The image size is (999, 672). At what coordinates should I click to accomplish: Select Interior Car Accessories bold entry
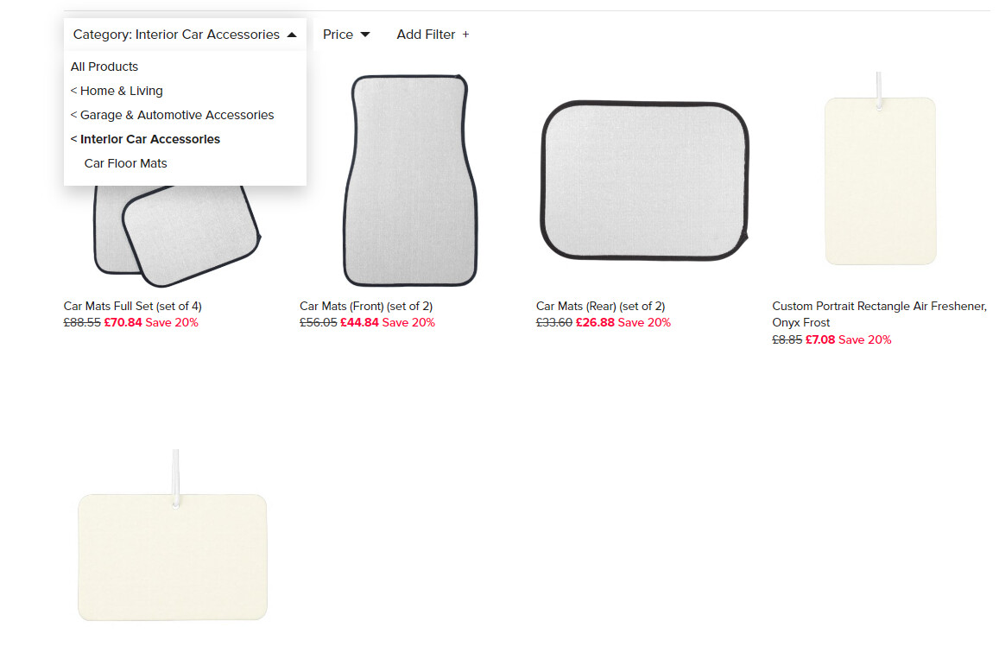click(x=145, y=139)
